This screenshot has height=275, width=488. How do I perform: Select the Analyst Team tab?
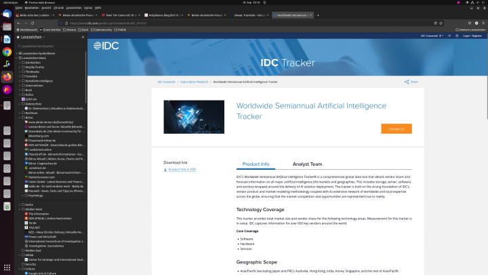pyautogui.click(x=307, y=164)
